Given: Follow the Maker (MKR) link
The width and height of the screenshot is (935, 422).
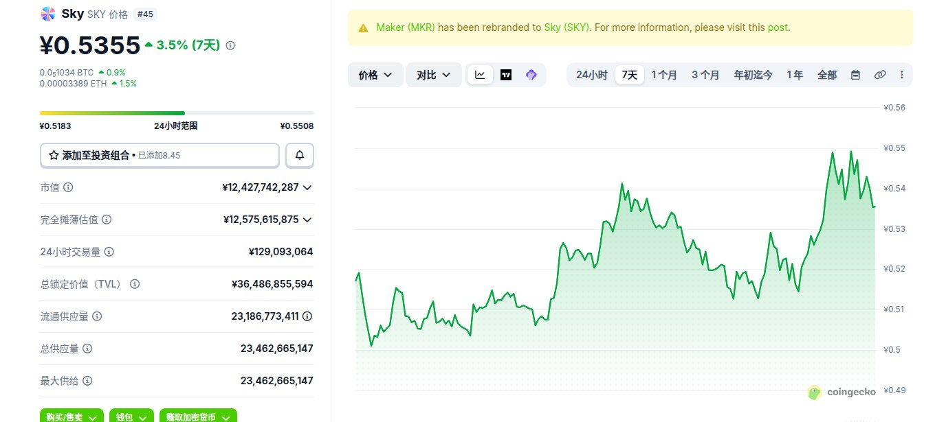Looking at the screenshot, I should pyautogui.click(x=406, y=27).
